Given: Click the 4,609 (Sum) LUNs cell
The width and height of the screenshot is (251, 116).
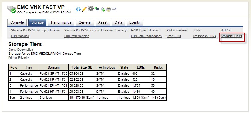Looking at the screenshot, I should 141,98.
